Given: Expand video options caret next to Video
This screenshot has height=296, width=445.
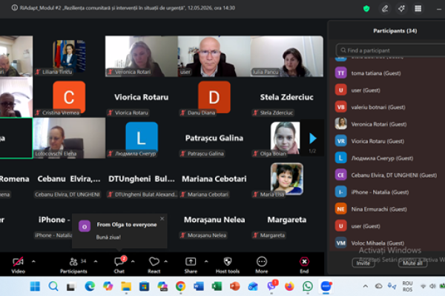Looking at the screenshot, I should click(x=33, y=261).
